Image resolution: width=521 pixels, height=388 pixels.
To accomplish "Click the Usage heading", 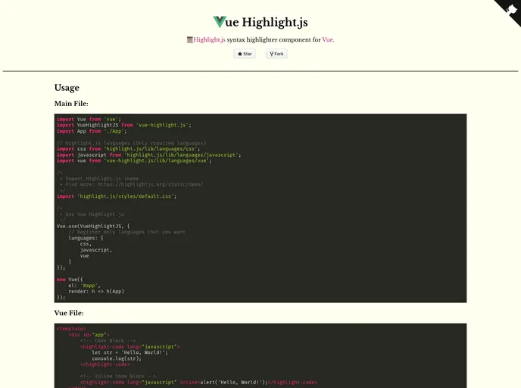I will 67,87.
